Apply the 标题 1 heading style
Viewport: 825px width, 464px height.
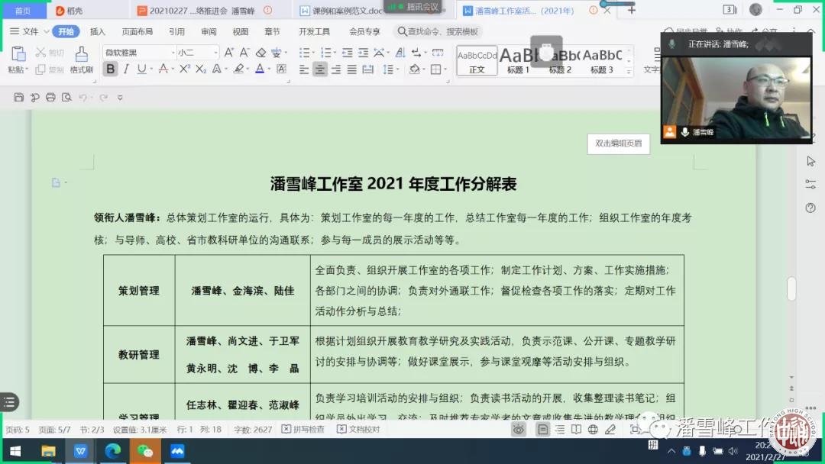click(x=519, y=60)
